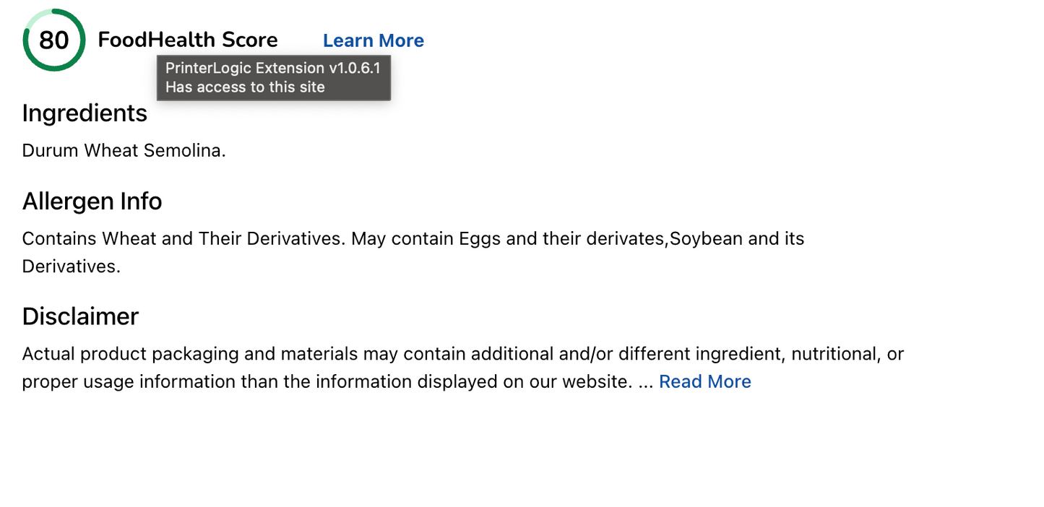Click the lone 'Derivatives.' line
The height and width of the screenshot is (507, 1044).
(x=71, y=266)
